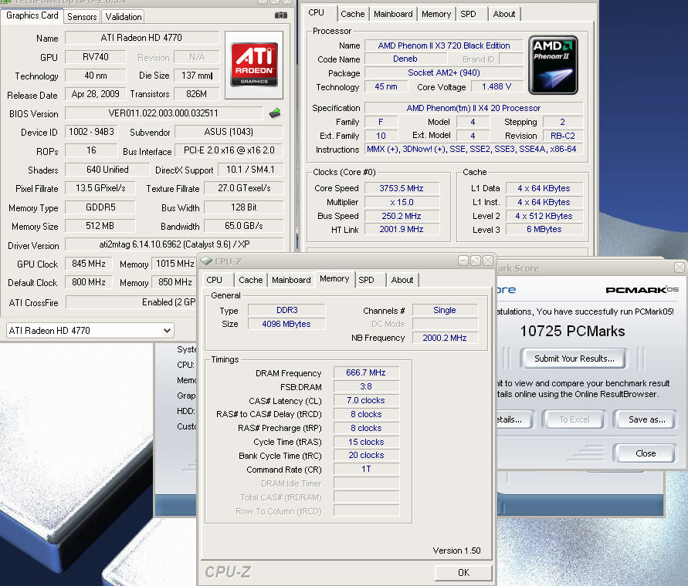Click Bandwidth 65.0 GB/s value

[x=244, y=226]
